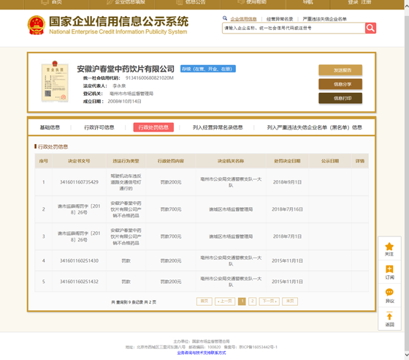Screen dimensions: 409x360
Task: Click the 行政处罚内容 column header
Action: [x=171, y=161]
